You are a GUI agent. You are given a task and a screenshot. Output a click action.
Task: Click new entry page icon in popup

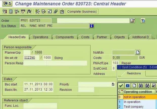(x=134, y=86)
